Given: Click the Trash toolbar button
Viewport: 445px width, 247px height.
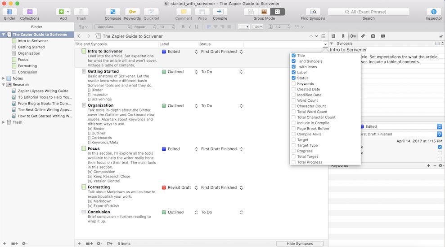Looking at the screenshot, I should coord(81,12).
